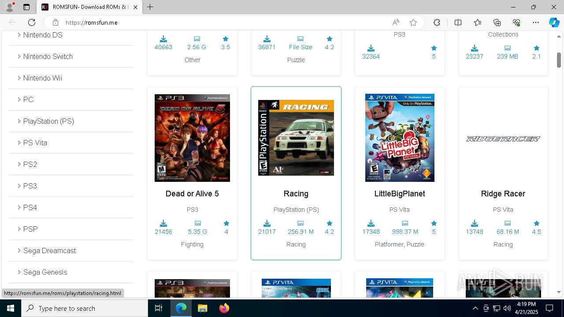Click file size icon for Dead or Alive 5

pos(197,223)
